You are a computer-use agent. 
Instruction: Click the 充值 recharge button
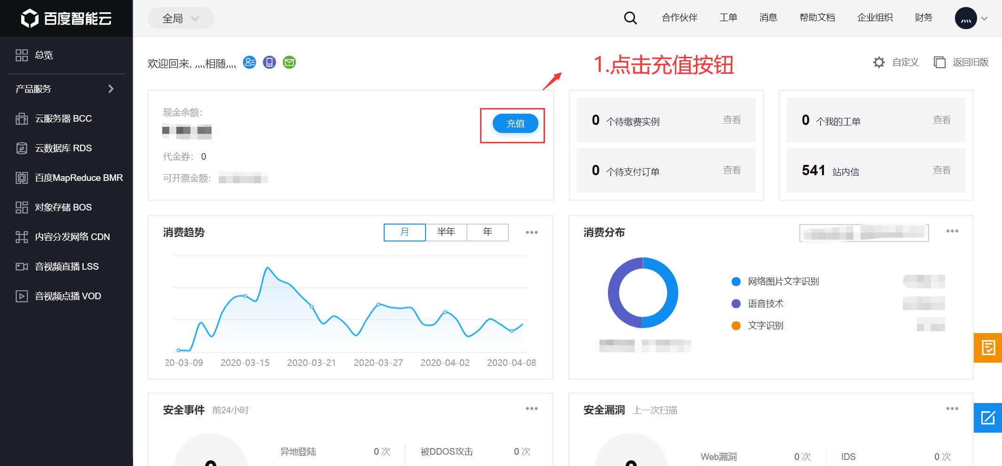click(x=515, y=123)
